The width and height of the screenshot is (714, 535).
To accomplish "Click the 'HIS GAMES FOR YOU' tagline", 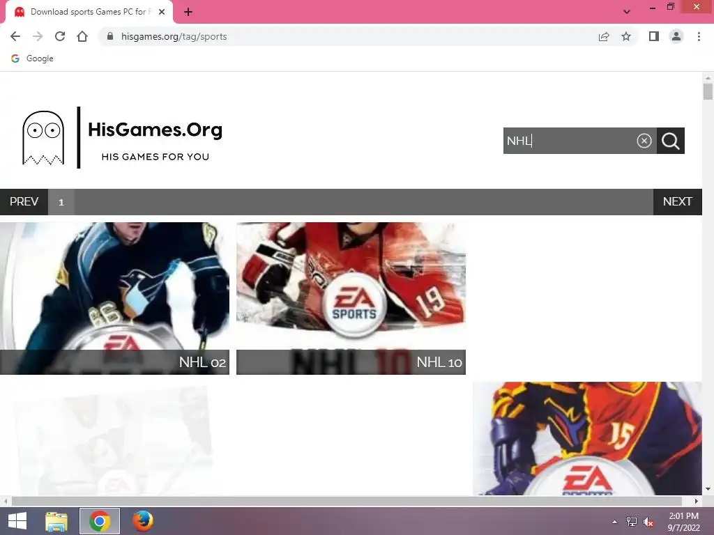I will (155, 157).
